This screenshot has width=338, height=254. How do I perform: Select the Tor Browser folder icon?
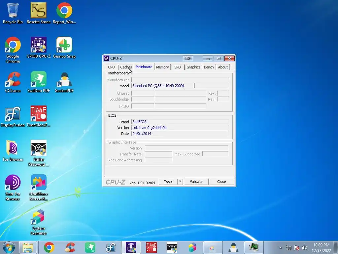point(13,151)
